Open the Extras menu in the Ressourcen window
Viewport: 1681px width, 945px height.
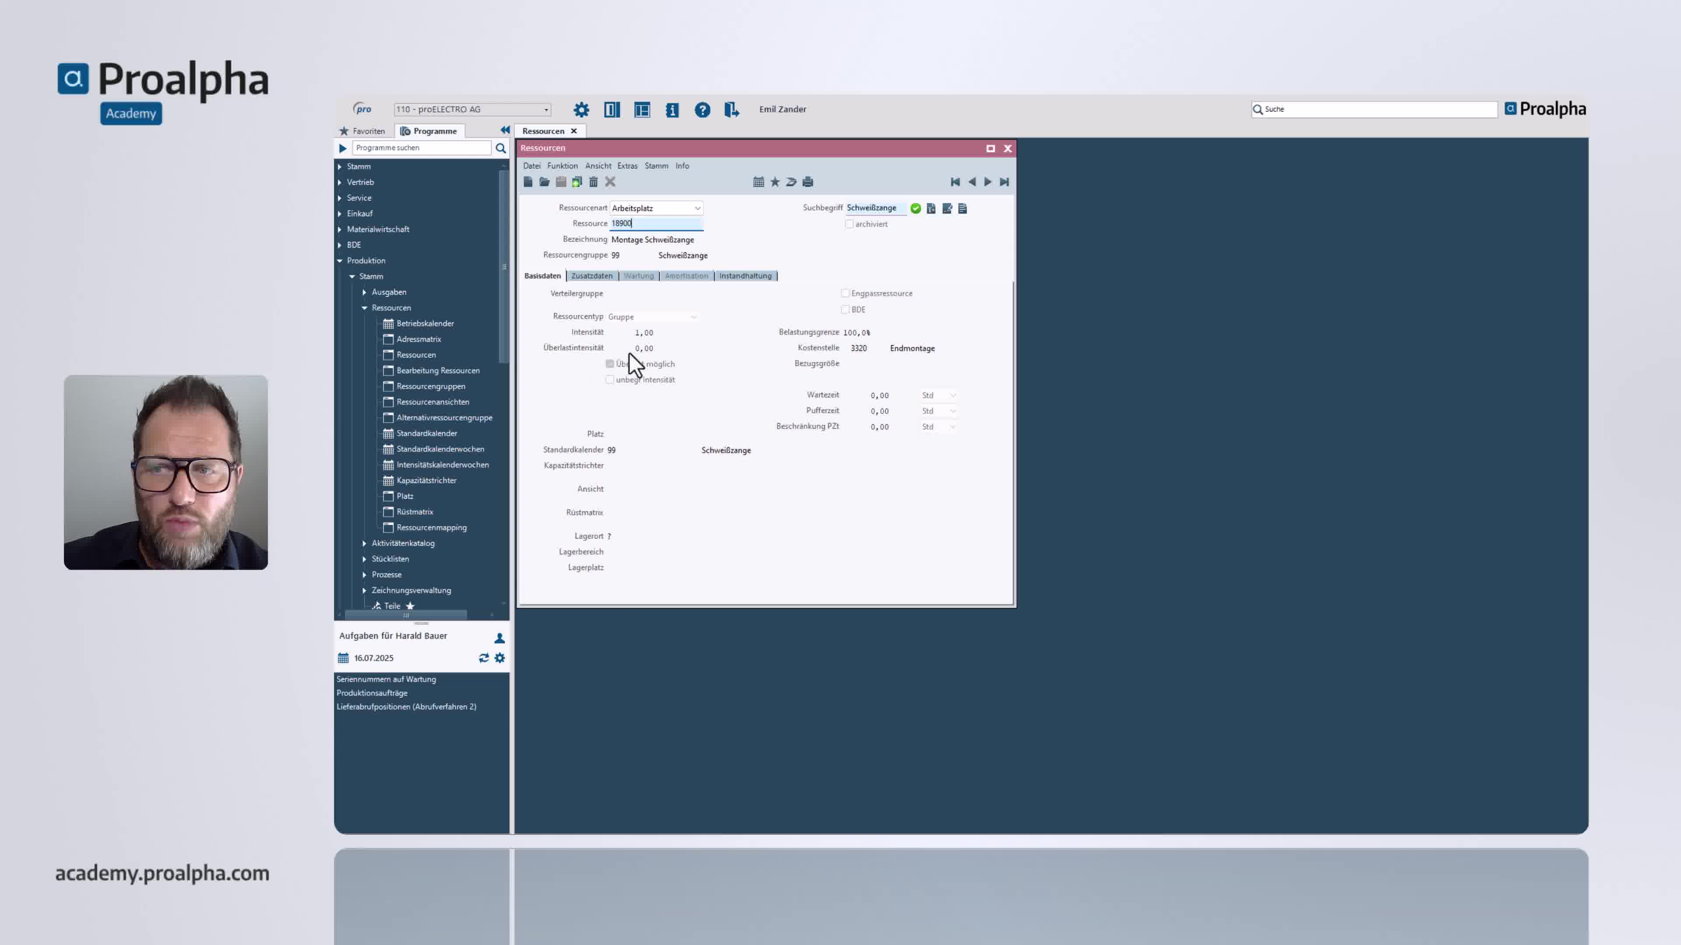[627, 166]
